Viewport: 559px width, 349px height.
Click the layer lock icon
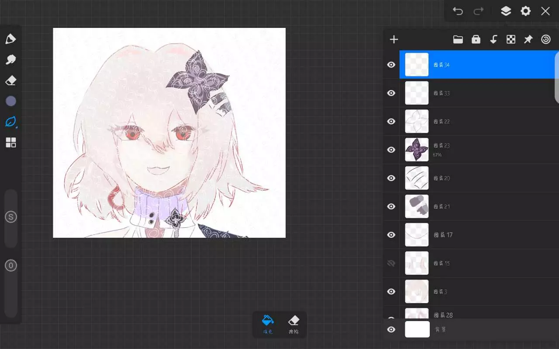476,40
